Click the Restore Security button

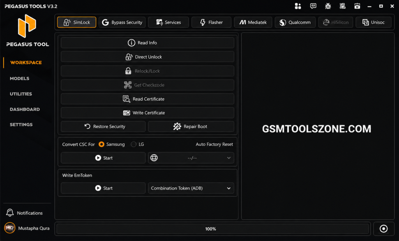coord(103,126)
